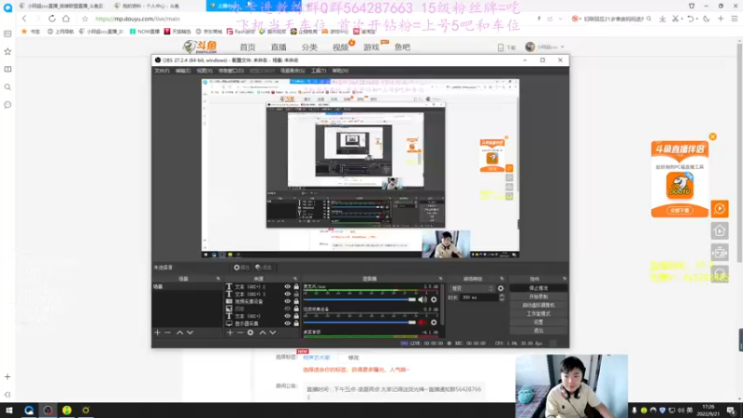Toggle lock on video capture device source
This screenshot has width=743, height=418.
pos(296,301)
